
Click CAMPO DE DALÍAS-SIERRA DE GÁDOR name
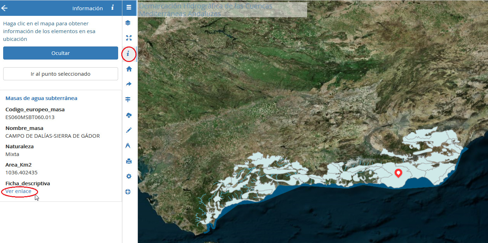(53, 136)
